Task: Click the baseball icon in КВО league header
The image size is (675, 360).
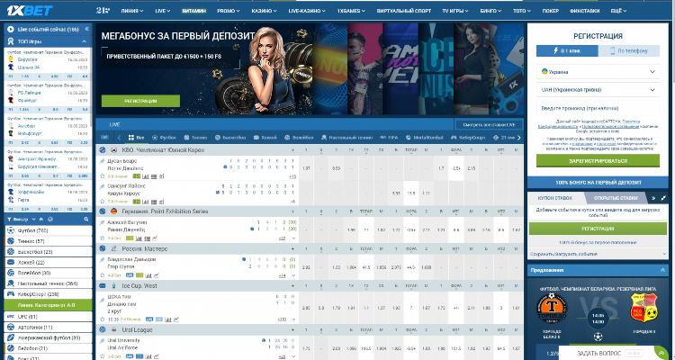Action: (x=103, y=150)
